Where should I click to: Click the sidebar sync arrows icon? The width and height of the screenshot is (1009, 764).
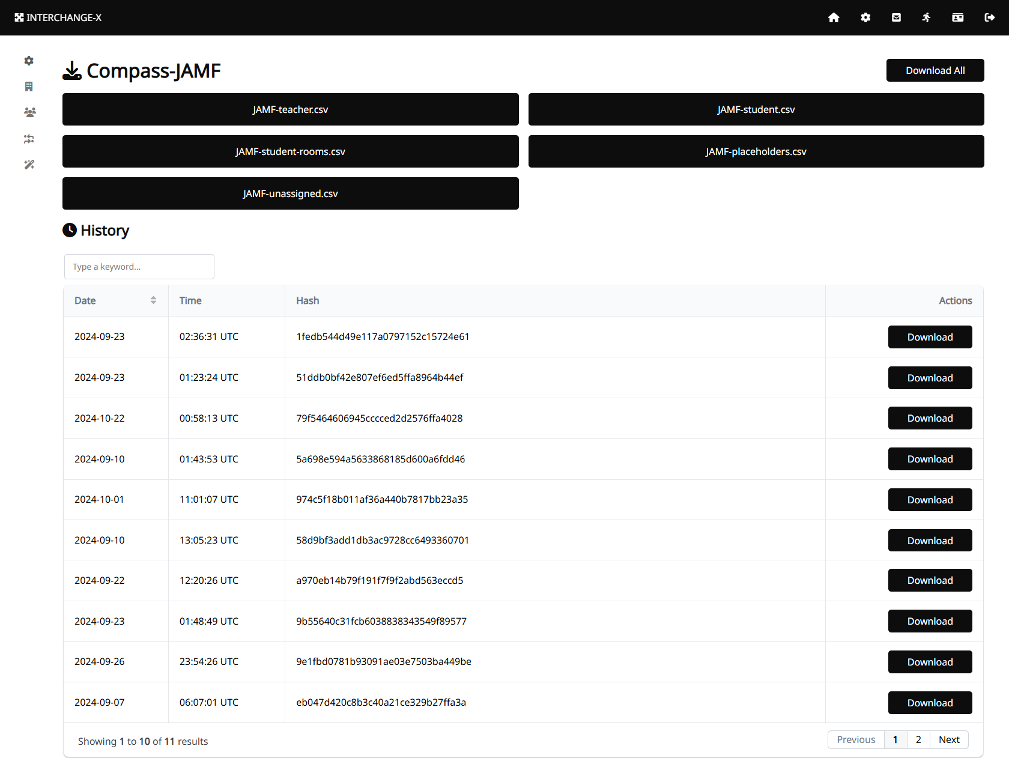click(x=29, y=139)
